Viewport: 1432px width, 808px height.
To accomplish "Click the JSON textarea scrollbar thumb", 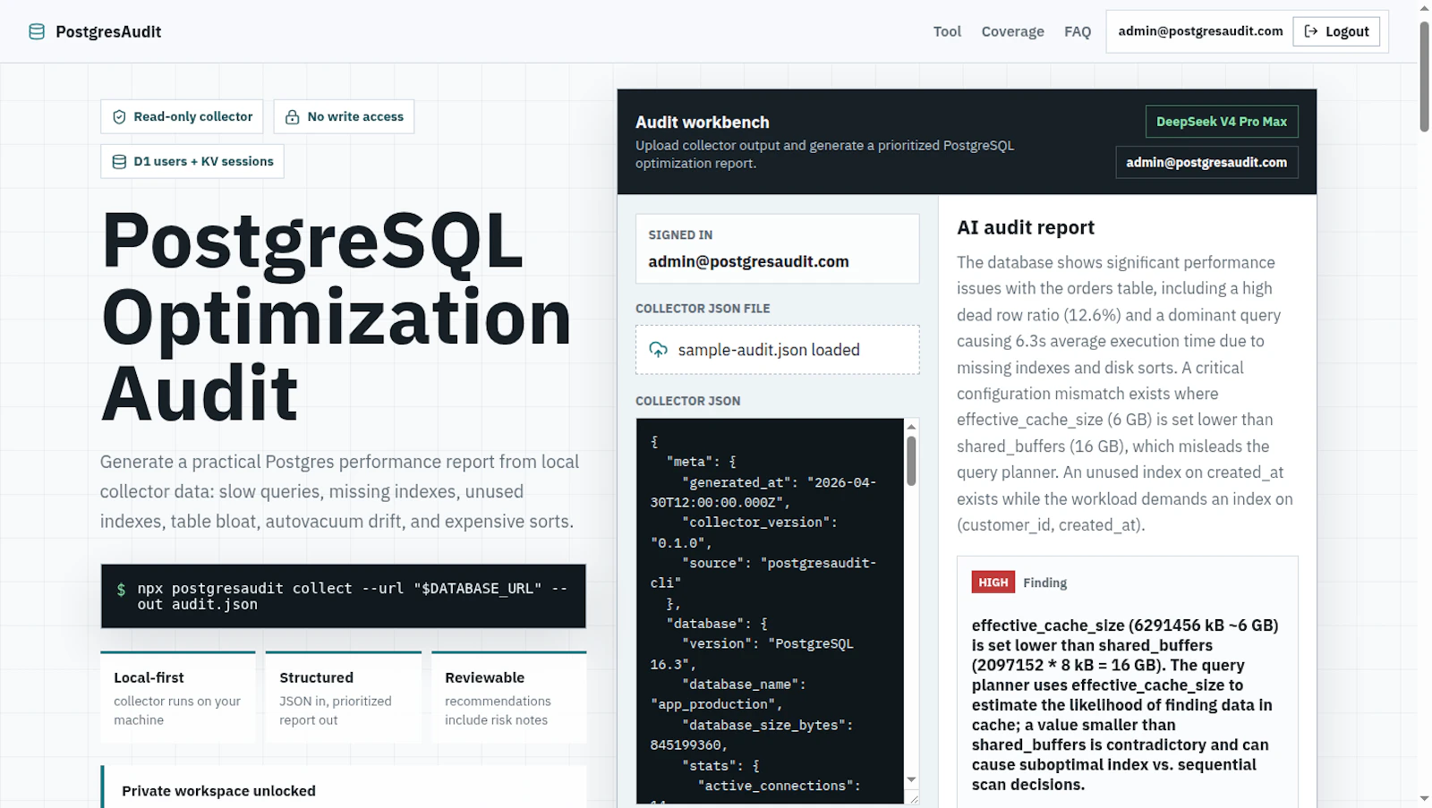I will point(911,461).
